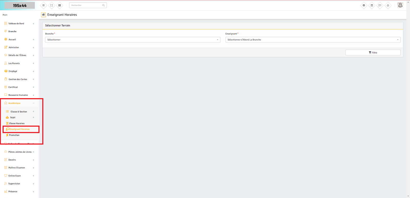Click the Rechercher search field
410x198 pixels.
pyautogui.click(x=86, y=5)
